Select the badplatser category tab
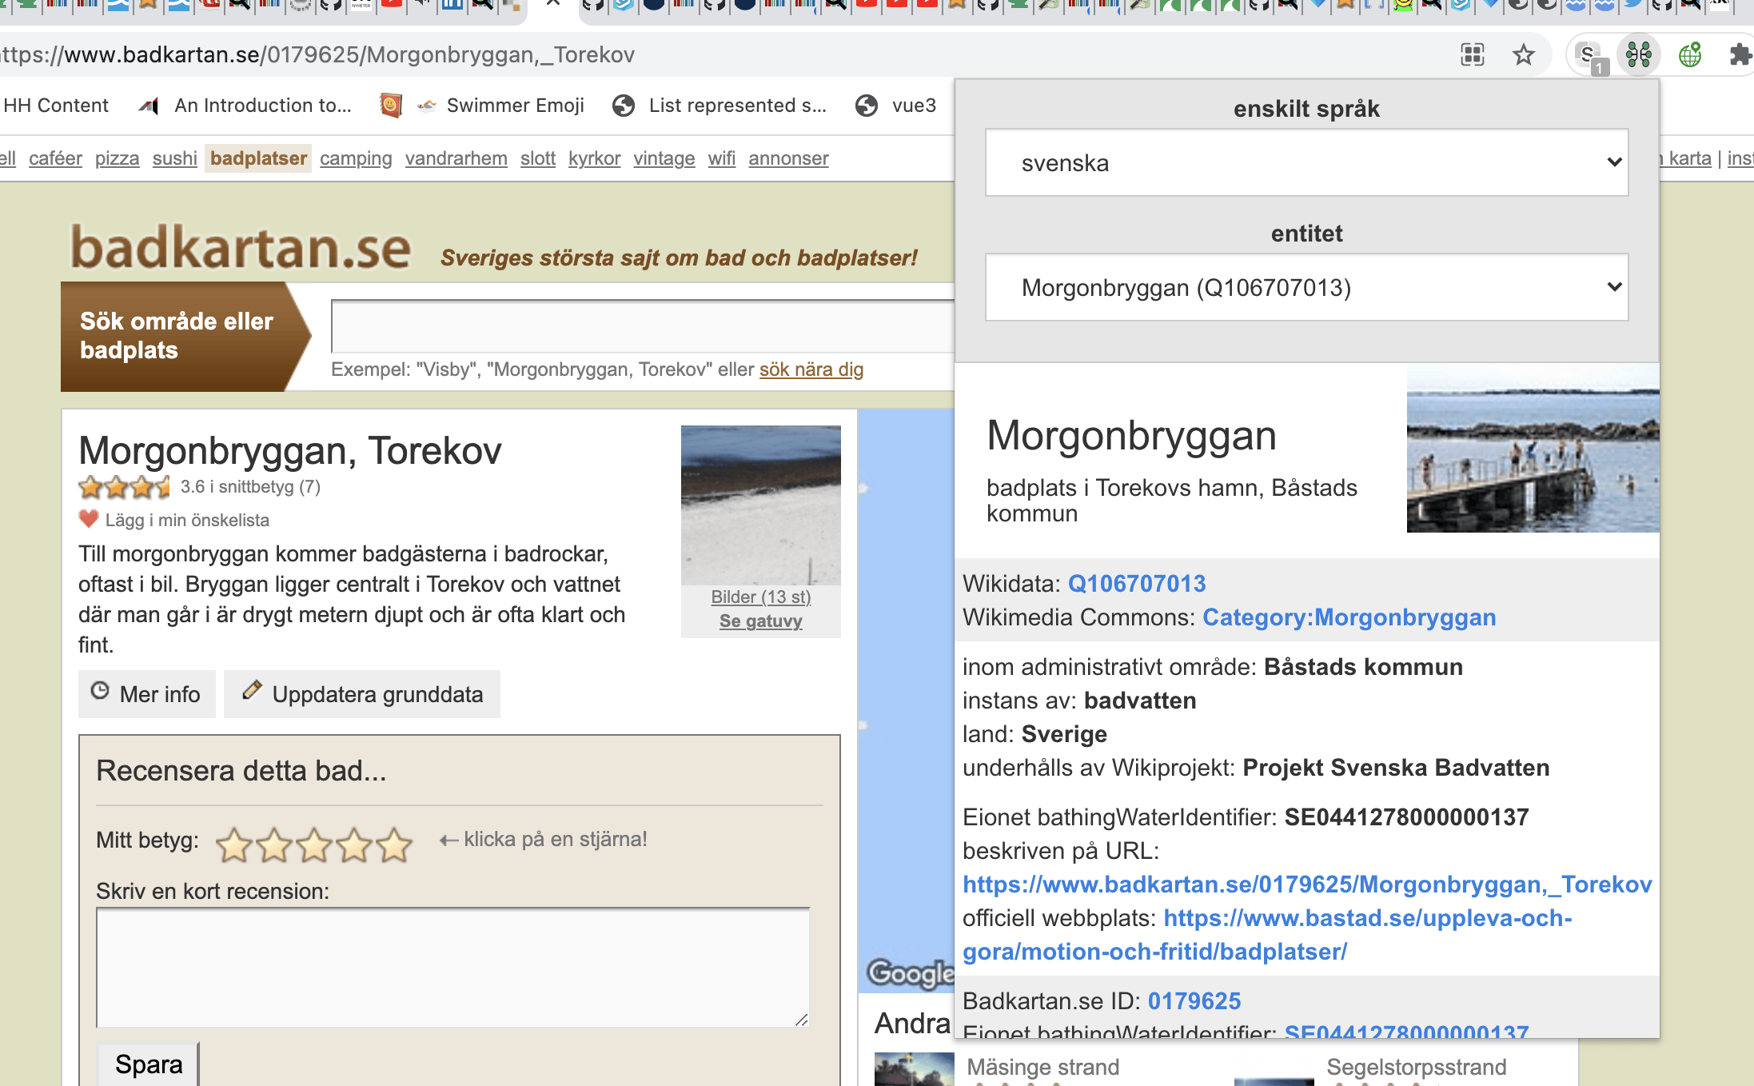The height and width of the screenshot is (1086, 1754). [258, 158]
